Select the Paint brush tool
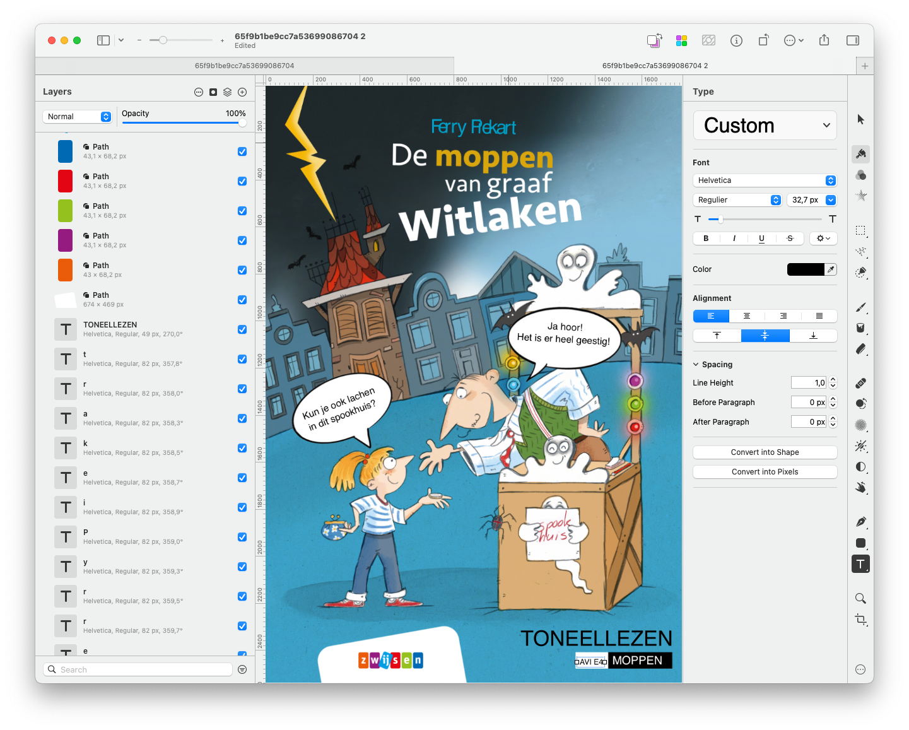This screenshot has width=909, height=730. 860,307
